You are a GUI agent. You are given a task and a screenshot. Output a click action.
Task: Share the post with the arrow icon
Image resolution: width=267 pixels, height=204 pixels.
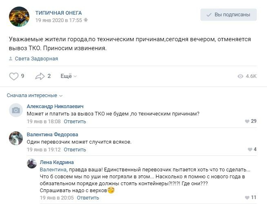tap(40, 76)
